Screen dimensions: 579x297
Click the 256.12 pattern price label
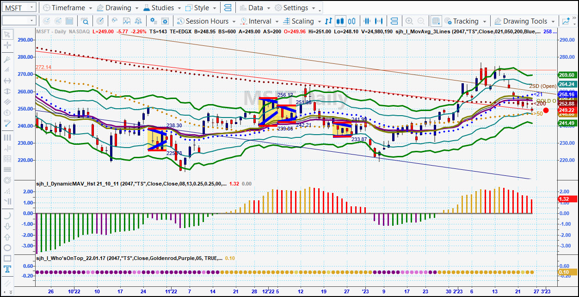coord(285,95)
